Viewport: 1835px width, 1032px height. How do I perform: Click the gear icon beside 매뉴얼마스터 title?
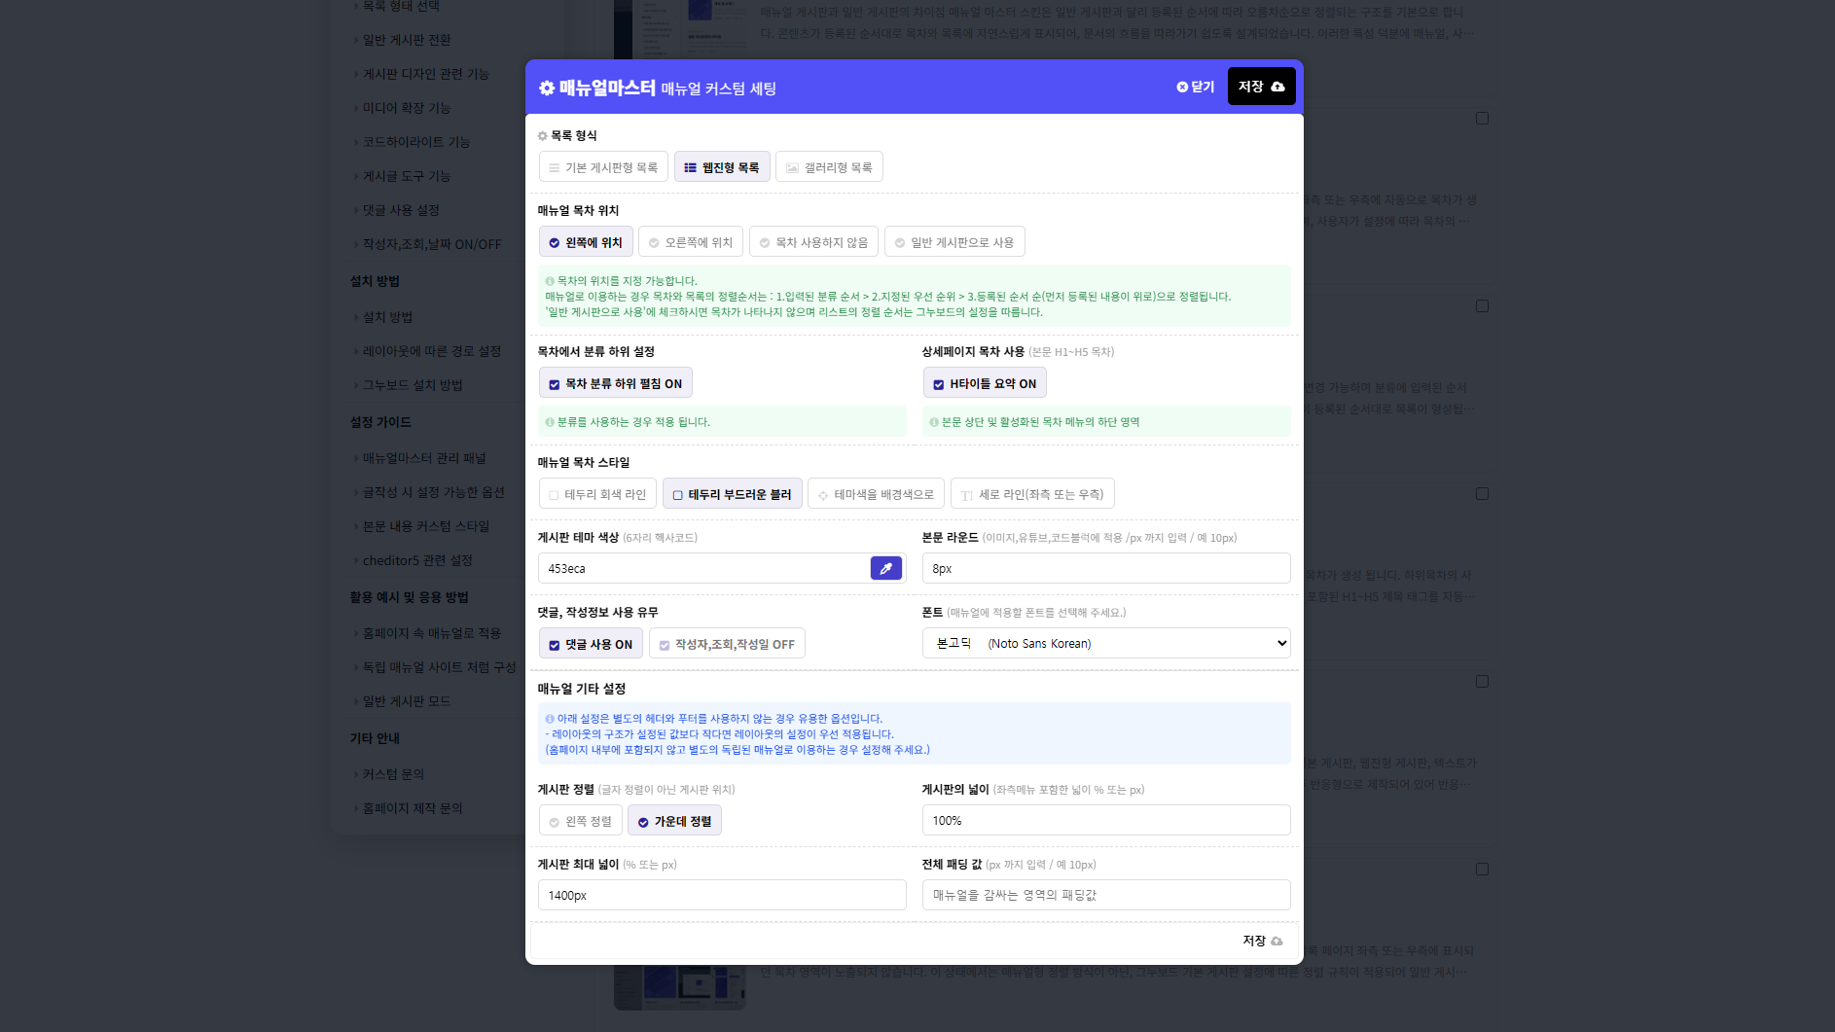coord(547,89)
